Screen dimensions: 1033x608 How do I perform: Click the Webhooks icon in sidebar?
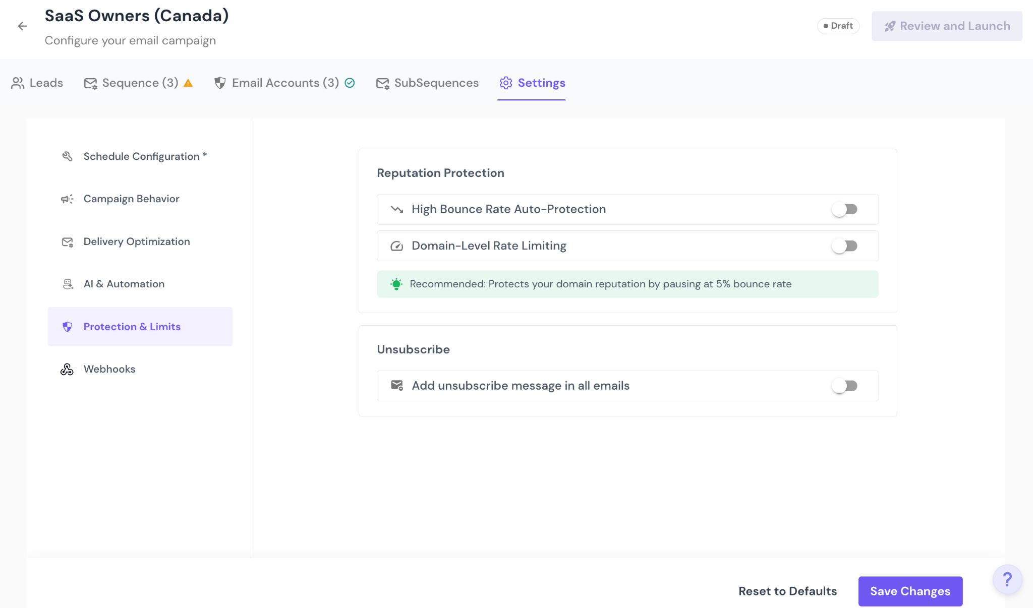coord(67,370)
